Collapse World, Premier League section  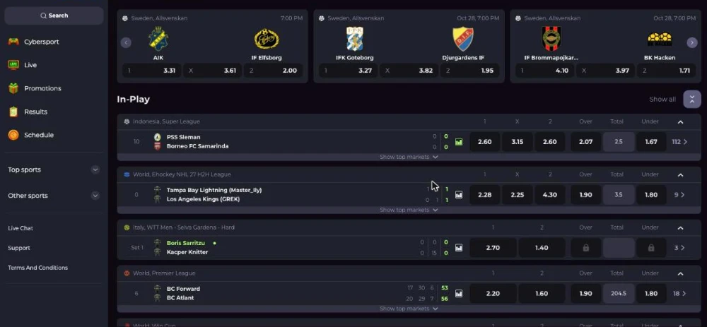point(680,273)
